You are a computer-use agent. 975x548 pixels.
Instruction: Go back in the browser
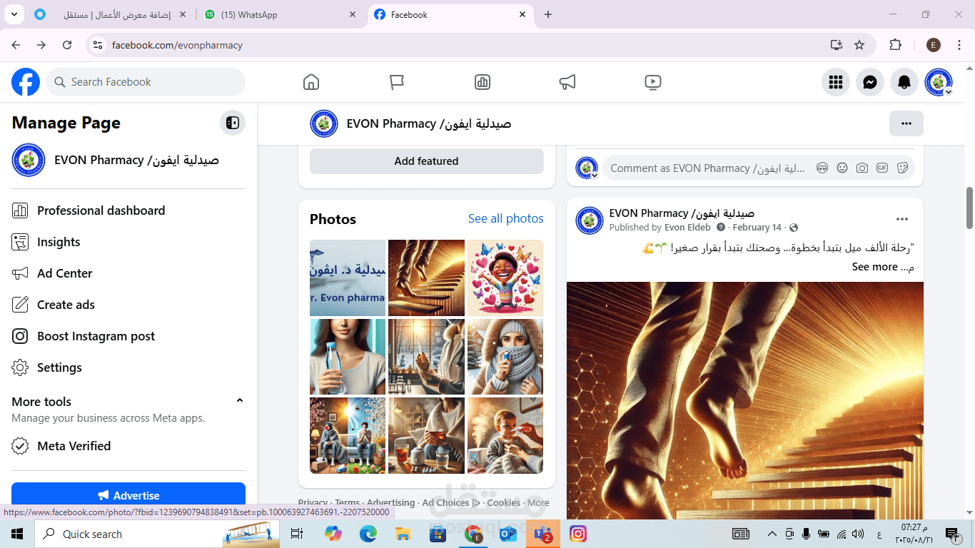(x=16, y=45)
